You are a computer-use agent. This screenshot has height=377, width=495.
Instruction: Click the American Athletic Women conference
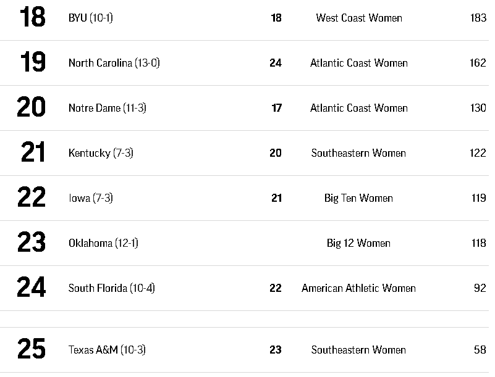tap(358, 288)
